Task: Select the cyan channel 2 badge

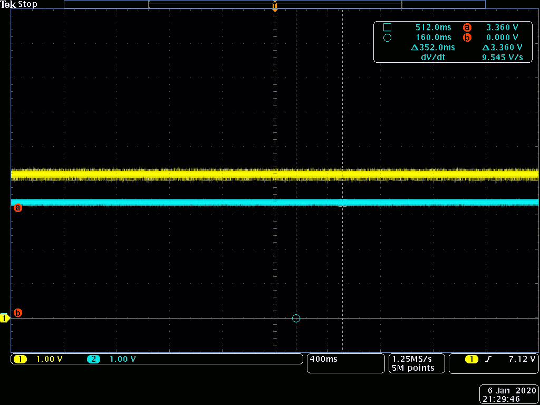Action: point(94,359)
